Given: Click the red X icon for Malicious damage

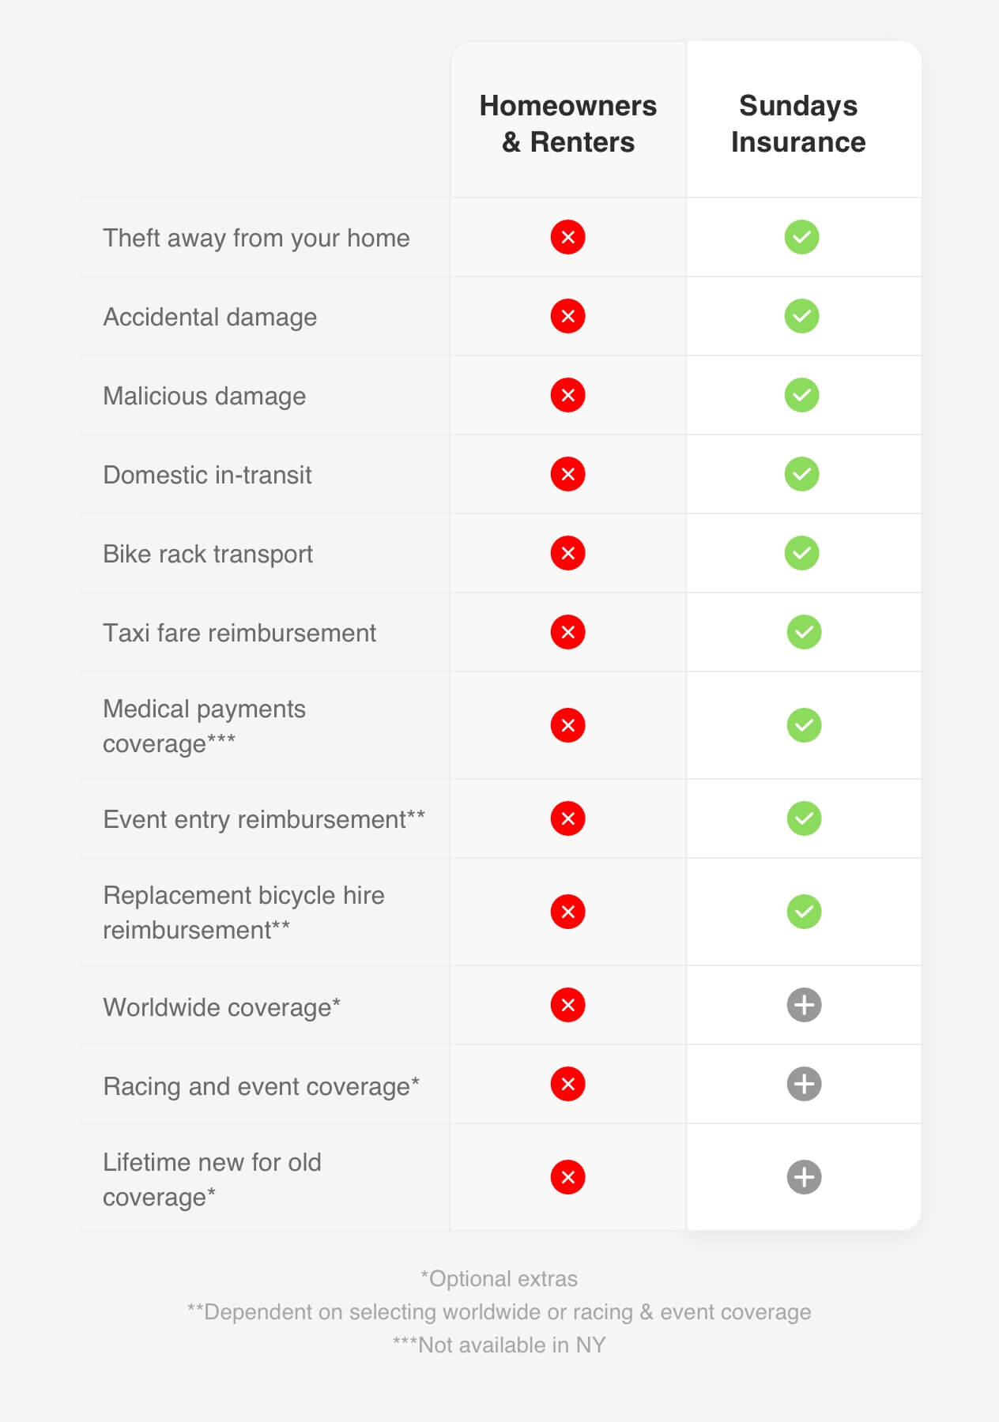Looking at the screenshot, I should coord(567,395).
